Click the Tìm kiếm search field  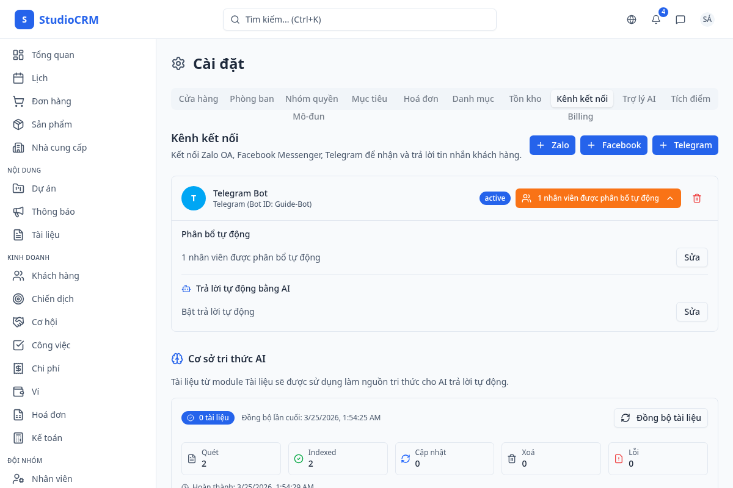coord(359,20)
